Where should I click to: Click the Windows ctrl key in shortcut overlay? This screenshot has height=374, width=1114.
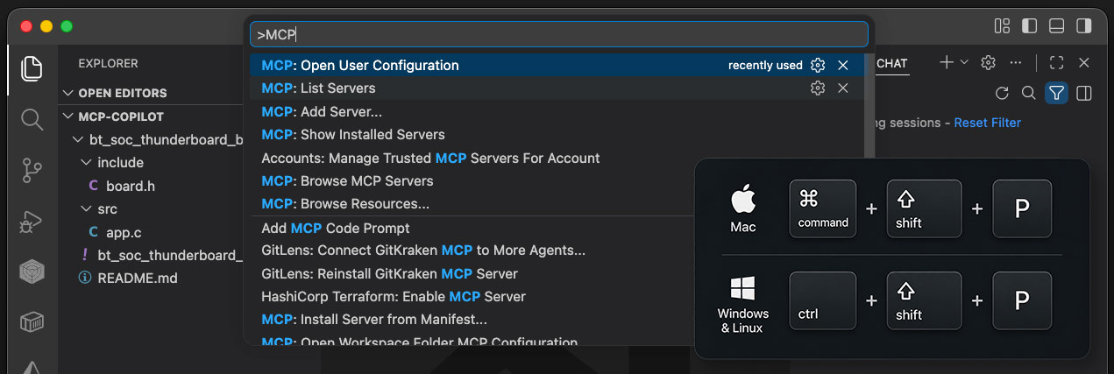point(823,300)
